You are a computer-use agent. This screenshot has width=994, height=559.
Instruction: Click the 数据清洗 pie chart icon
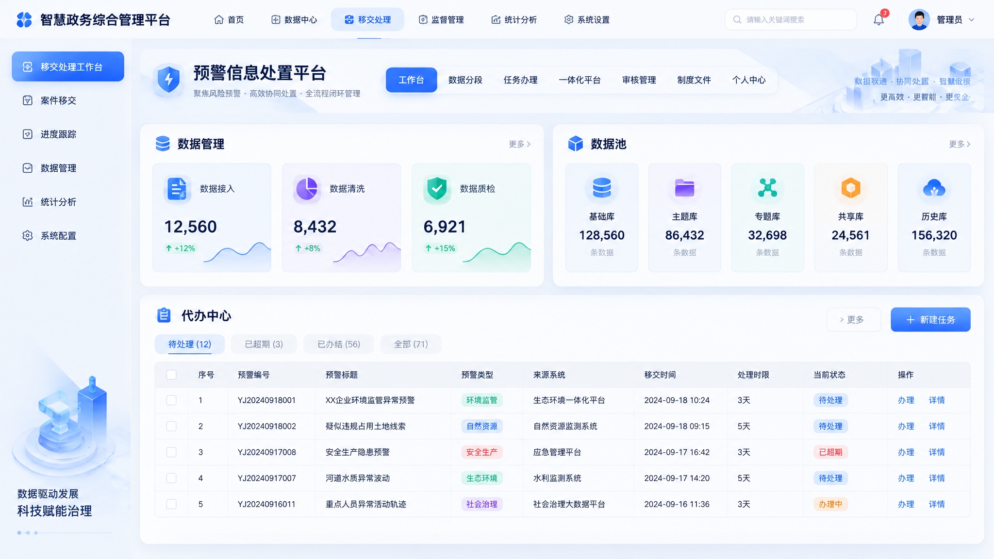307,189
